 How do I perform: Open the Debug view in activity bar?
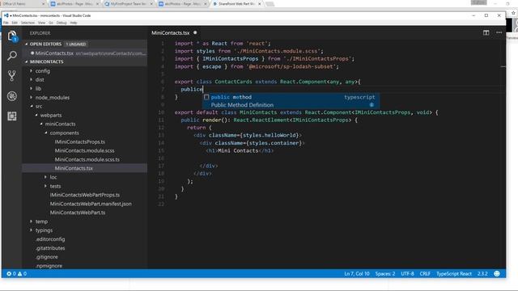[12, 96]
